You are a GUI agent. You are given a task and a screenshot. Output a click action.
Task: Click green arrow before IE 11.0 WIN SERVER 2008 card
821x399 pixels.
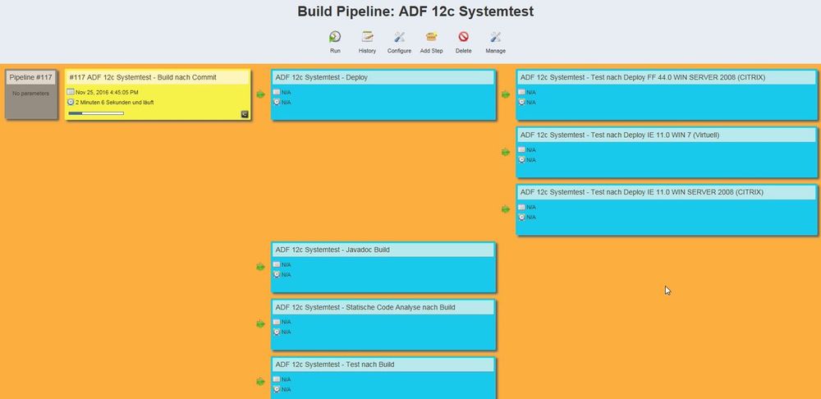pos(506,209)
